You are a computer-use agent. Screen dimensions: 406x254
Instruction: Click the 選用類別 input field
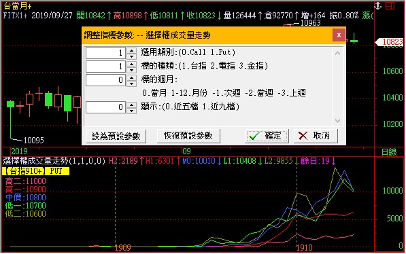click(x=105, y=53)
